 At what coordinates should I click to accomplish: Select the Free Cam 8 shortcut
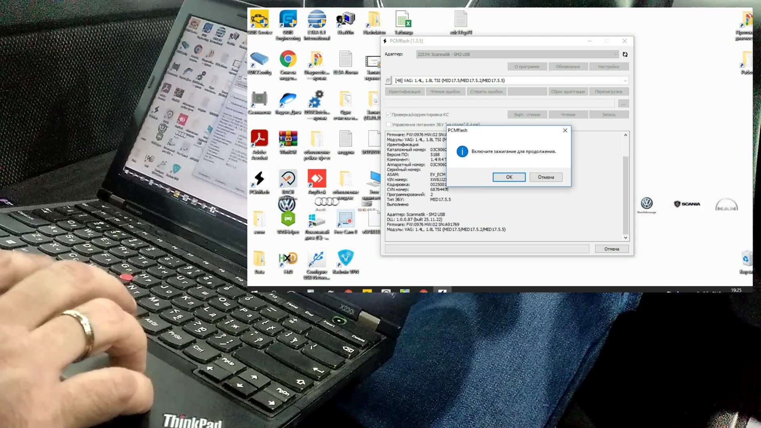[346, 222]
